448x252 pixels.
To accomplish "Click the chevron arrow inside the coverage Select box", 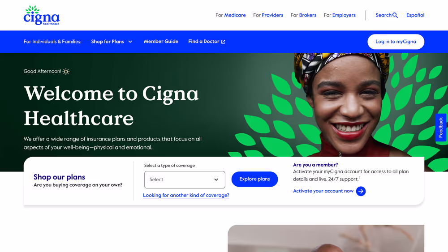I will point(216,180).
